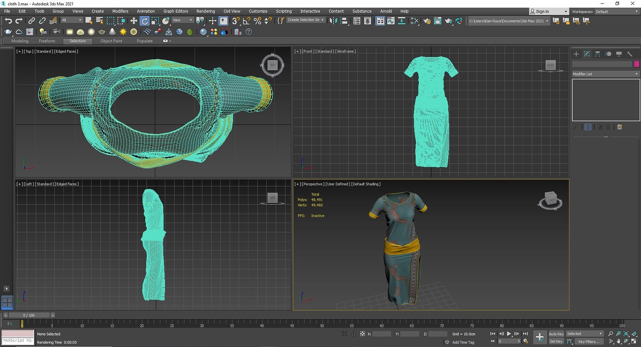Open the Modify panel tab icon
The image size is (641, 347).
click(587, 54)
